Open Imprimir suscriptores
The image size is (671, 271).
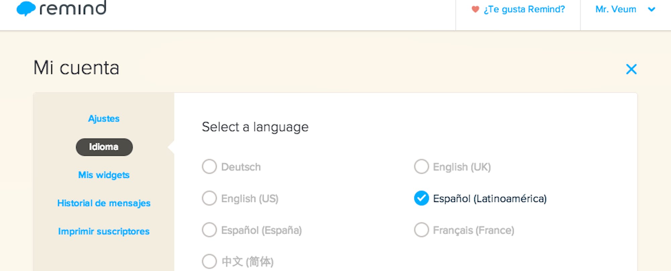104,231
